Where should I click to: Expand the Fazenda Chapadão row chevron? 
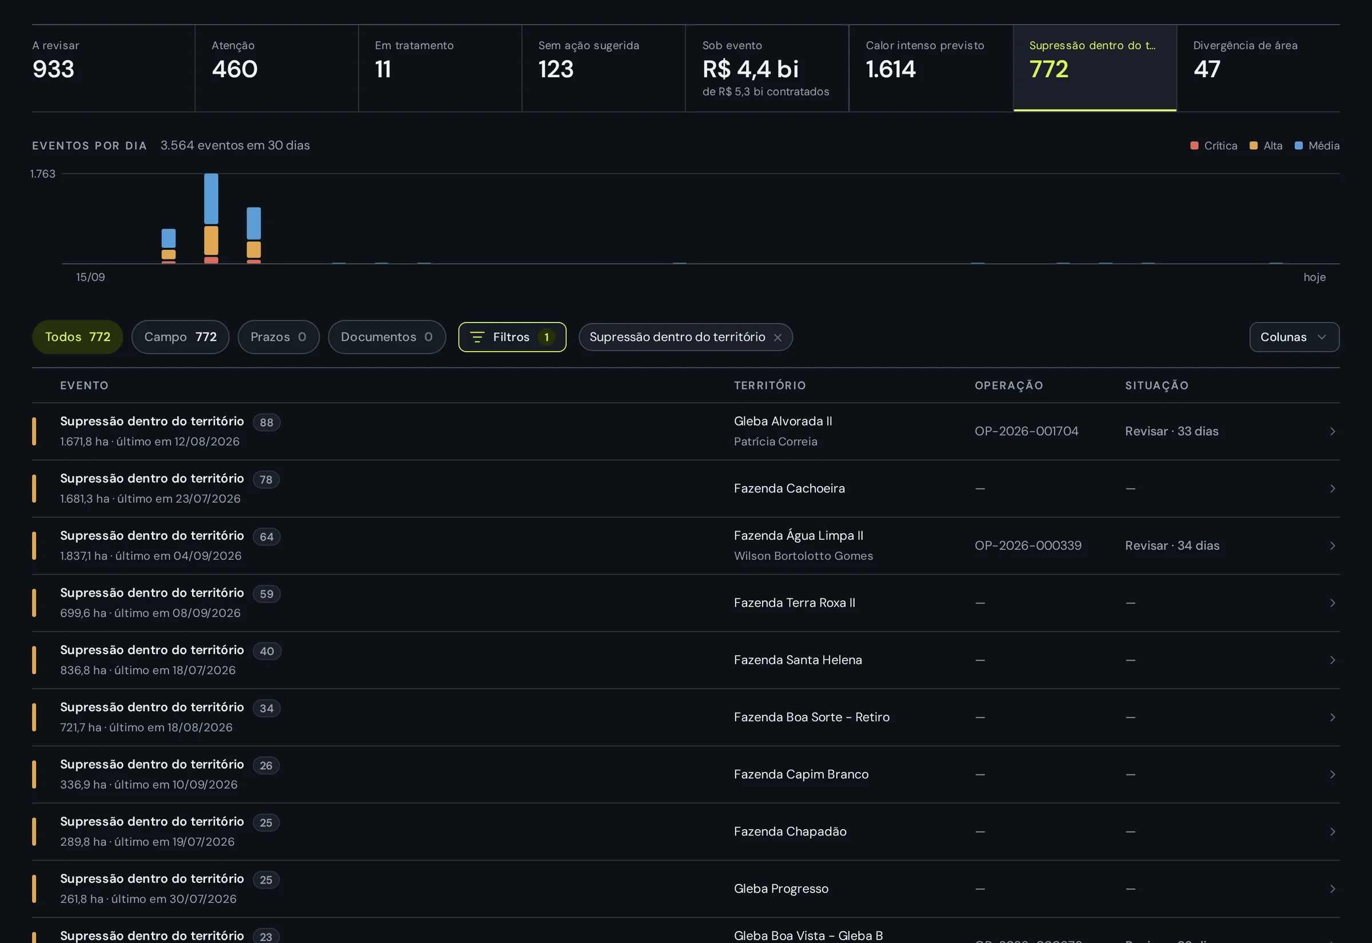(1332, 831)
